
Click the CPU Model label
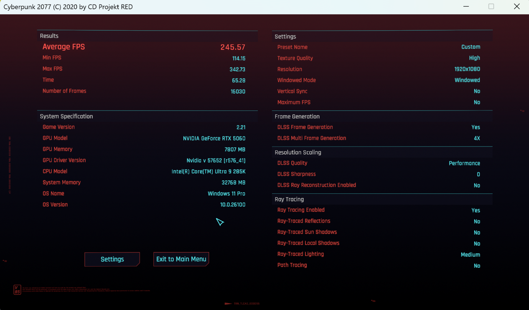coord(55,171)
